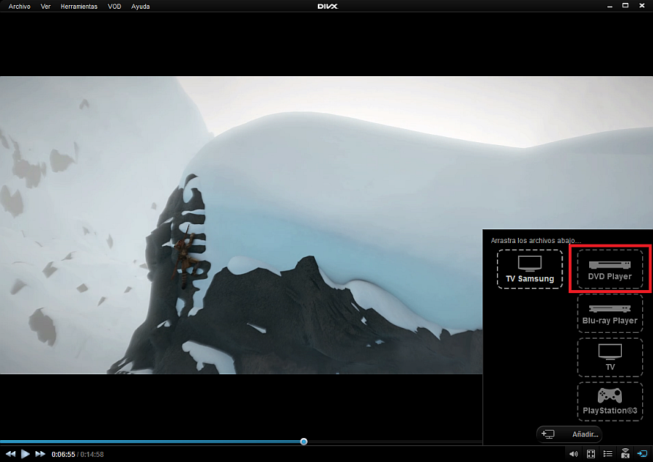This screenshot has height=462, width=653.
Task: Select the TV Samsung device
Action: (x=530, y=269)
